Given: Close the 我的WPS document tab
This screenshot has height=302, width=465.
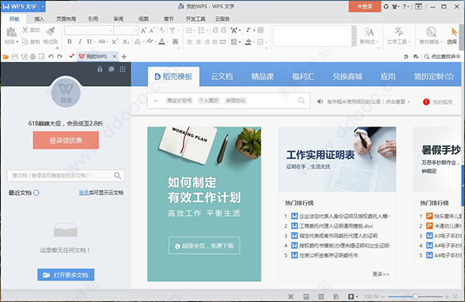Looking at the screenshot, I should [x=115, y=57].
